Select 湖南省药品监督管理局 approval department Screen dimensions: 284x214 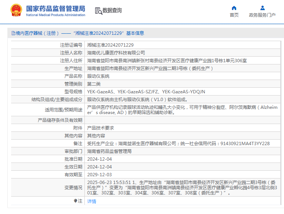(109, 151)
